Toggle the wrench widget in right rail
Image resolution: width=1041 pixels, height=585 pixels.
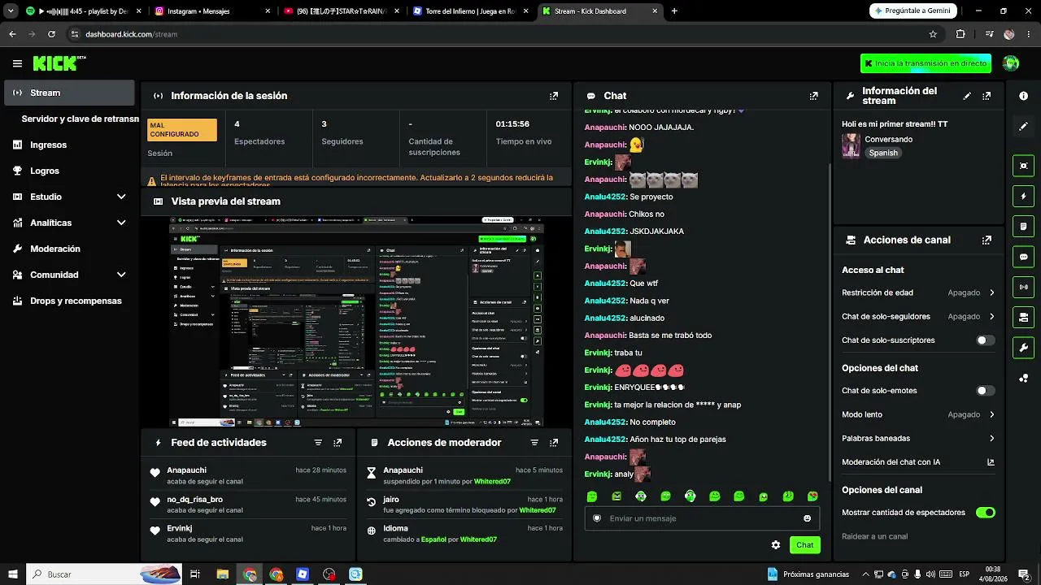click(1023, 348)
